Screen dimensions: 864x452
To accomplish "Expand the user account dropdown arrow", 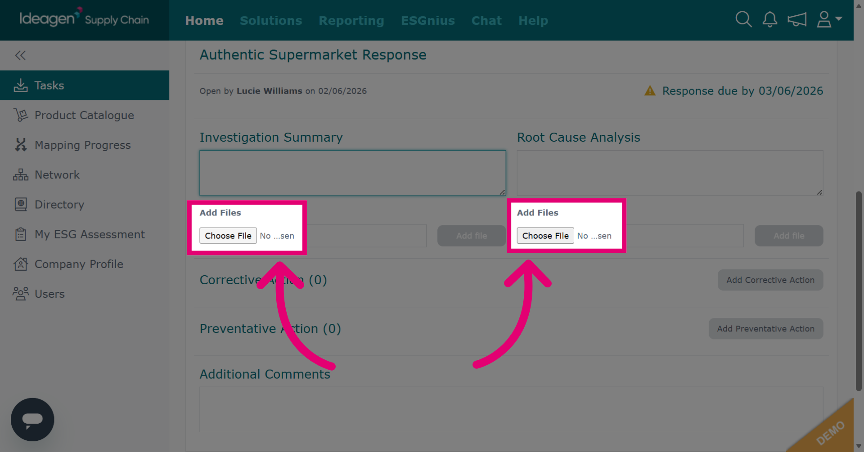I will point(839,19).
